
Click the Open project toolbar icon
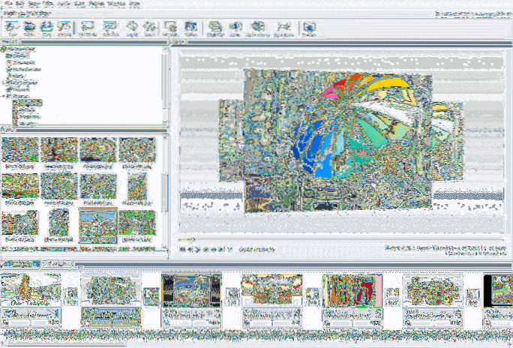(31, 29)
